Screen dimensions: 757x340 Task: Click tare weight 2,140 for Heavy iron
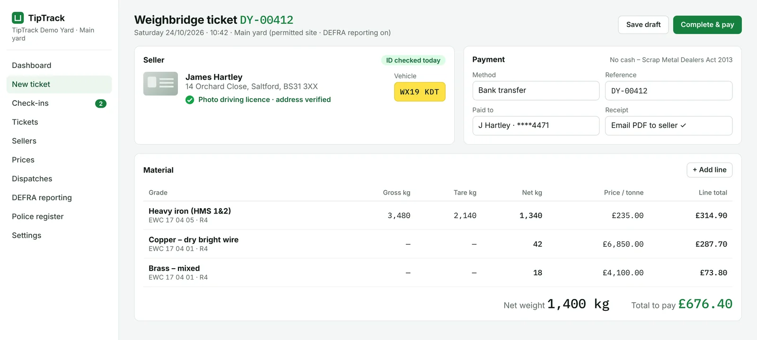465,216
